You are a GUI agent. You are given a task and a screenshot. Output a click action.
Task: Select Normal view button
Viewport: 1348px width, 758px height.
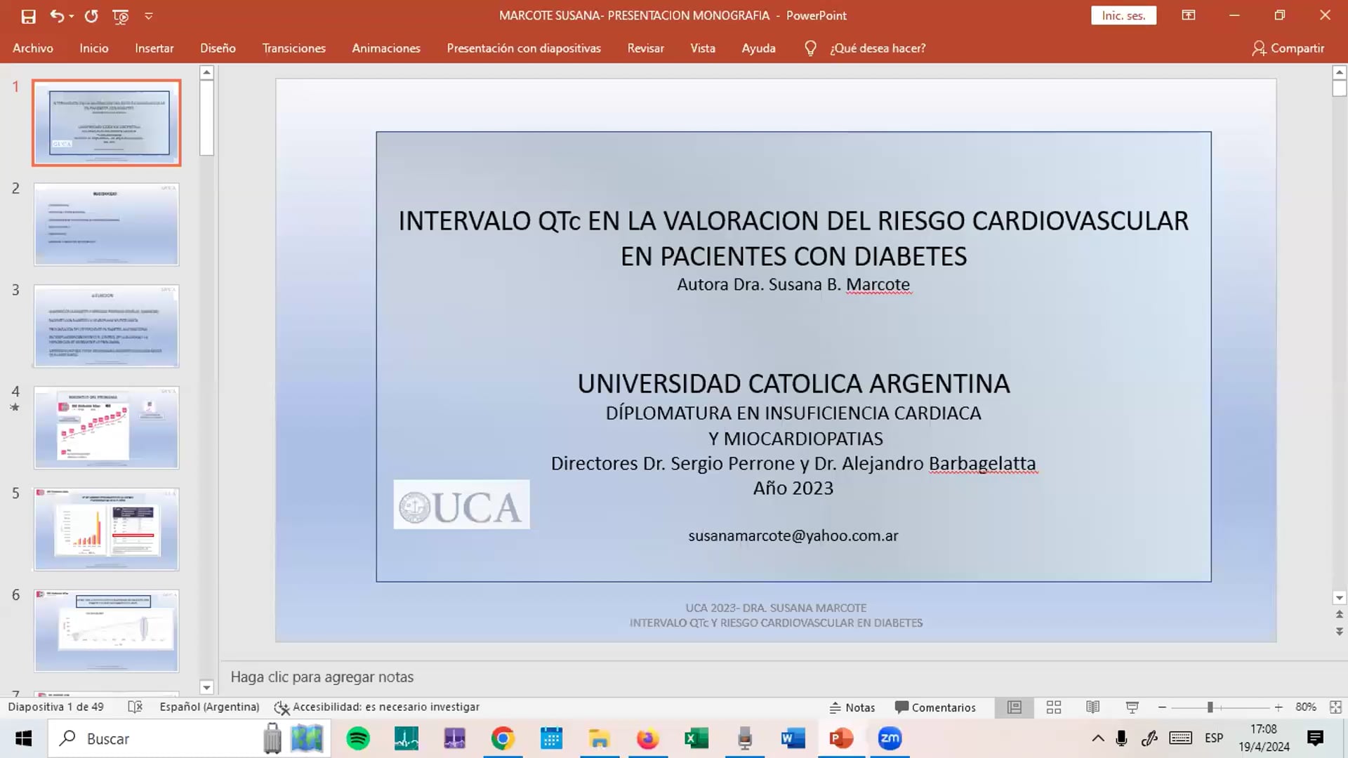pos(1014,707)
